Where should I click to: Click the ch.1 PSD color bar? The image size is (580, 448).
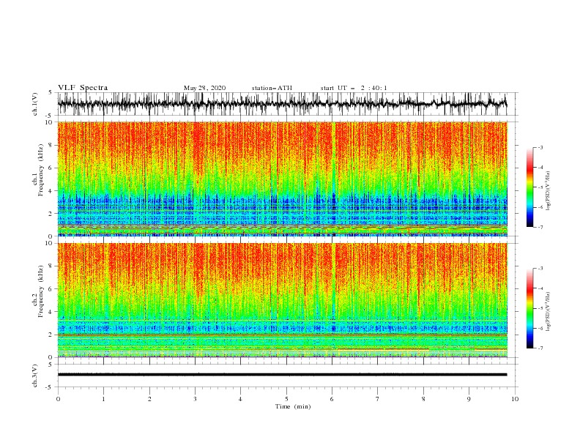(529, 187)
